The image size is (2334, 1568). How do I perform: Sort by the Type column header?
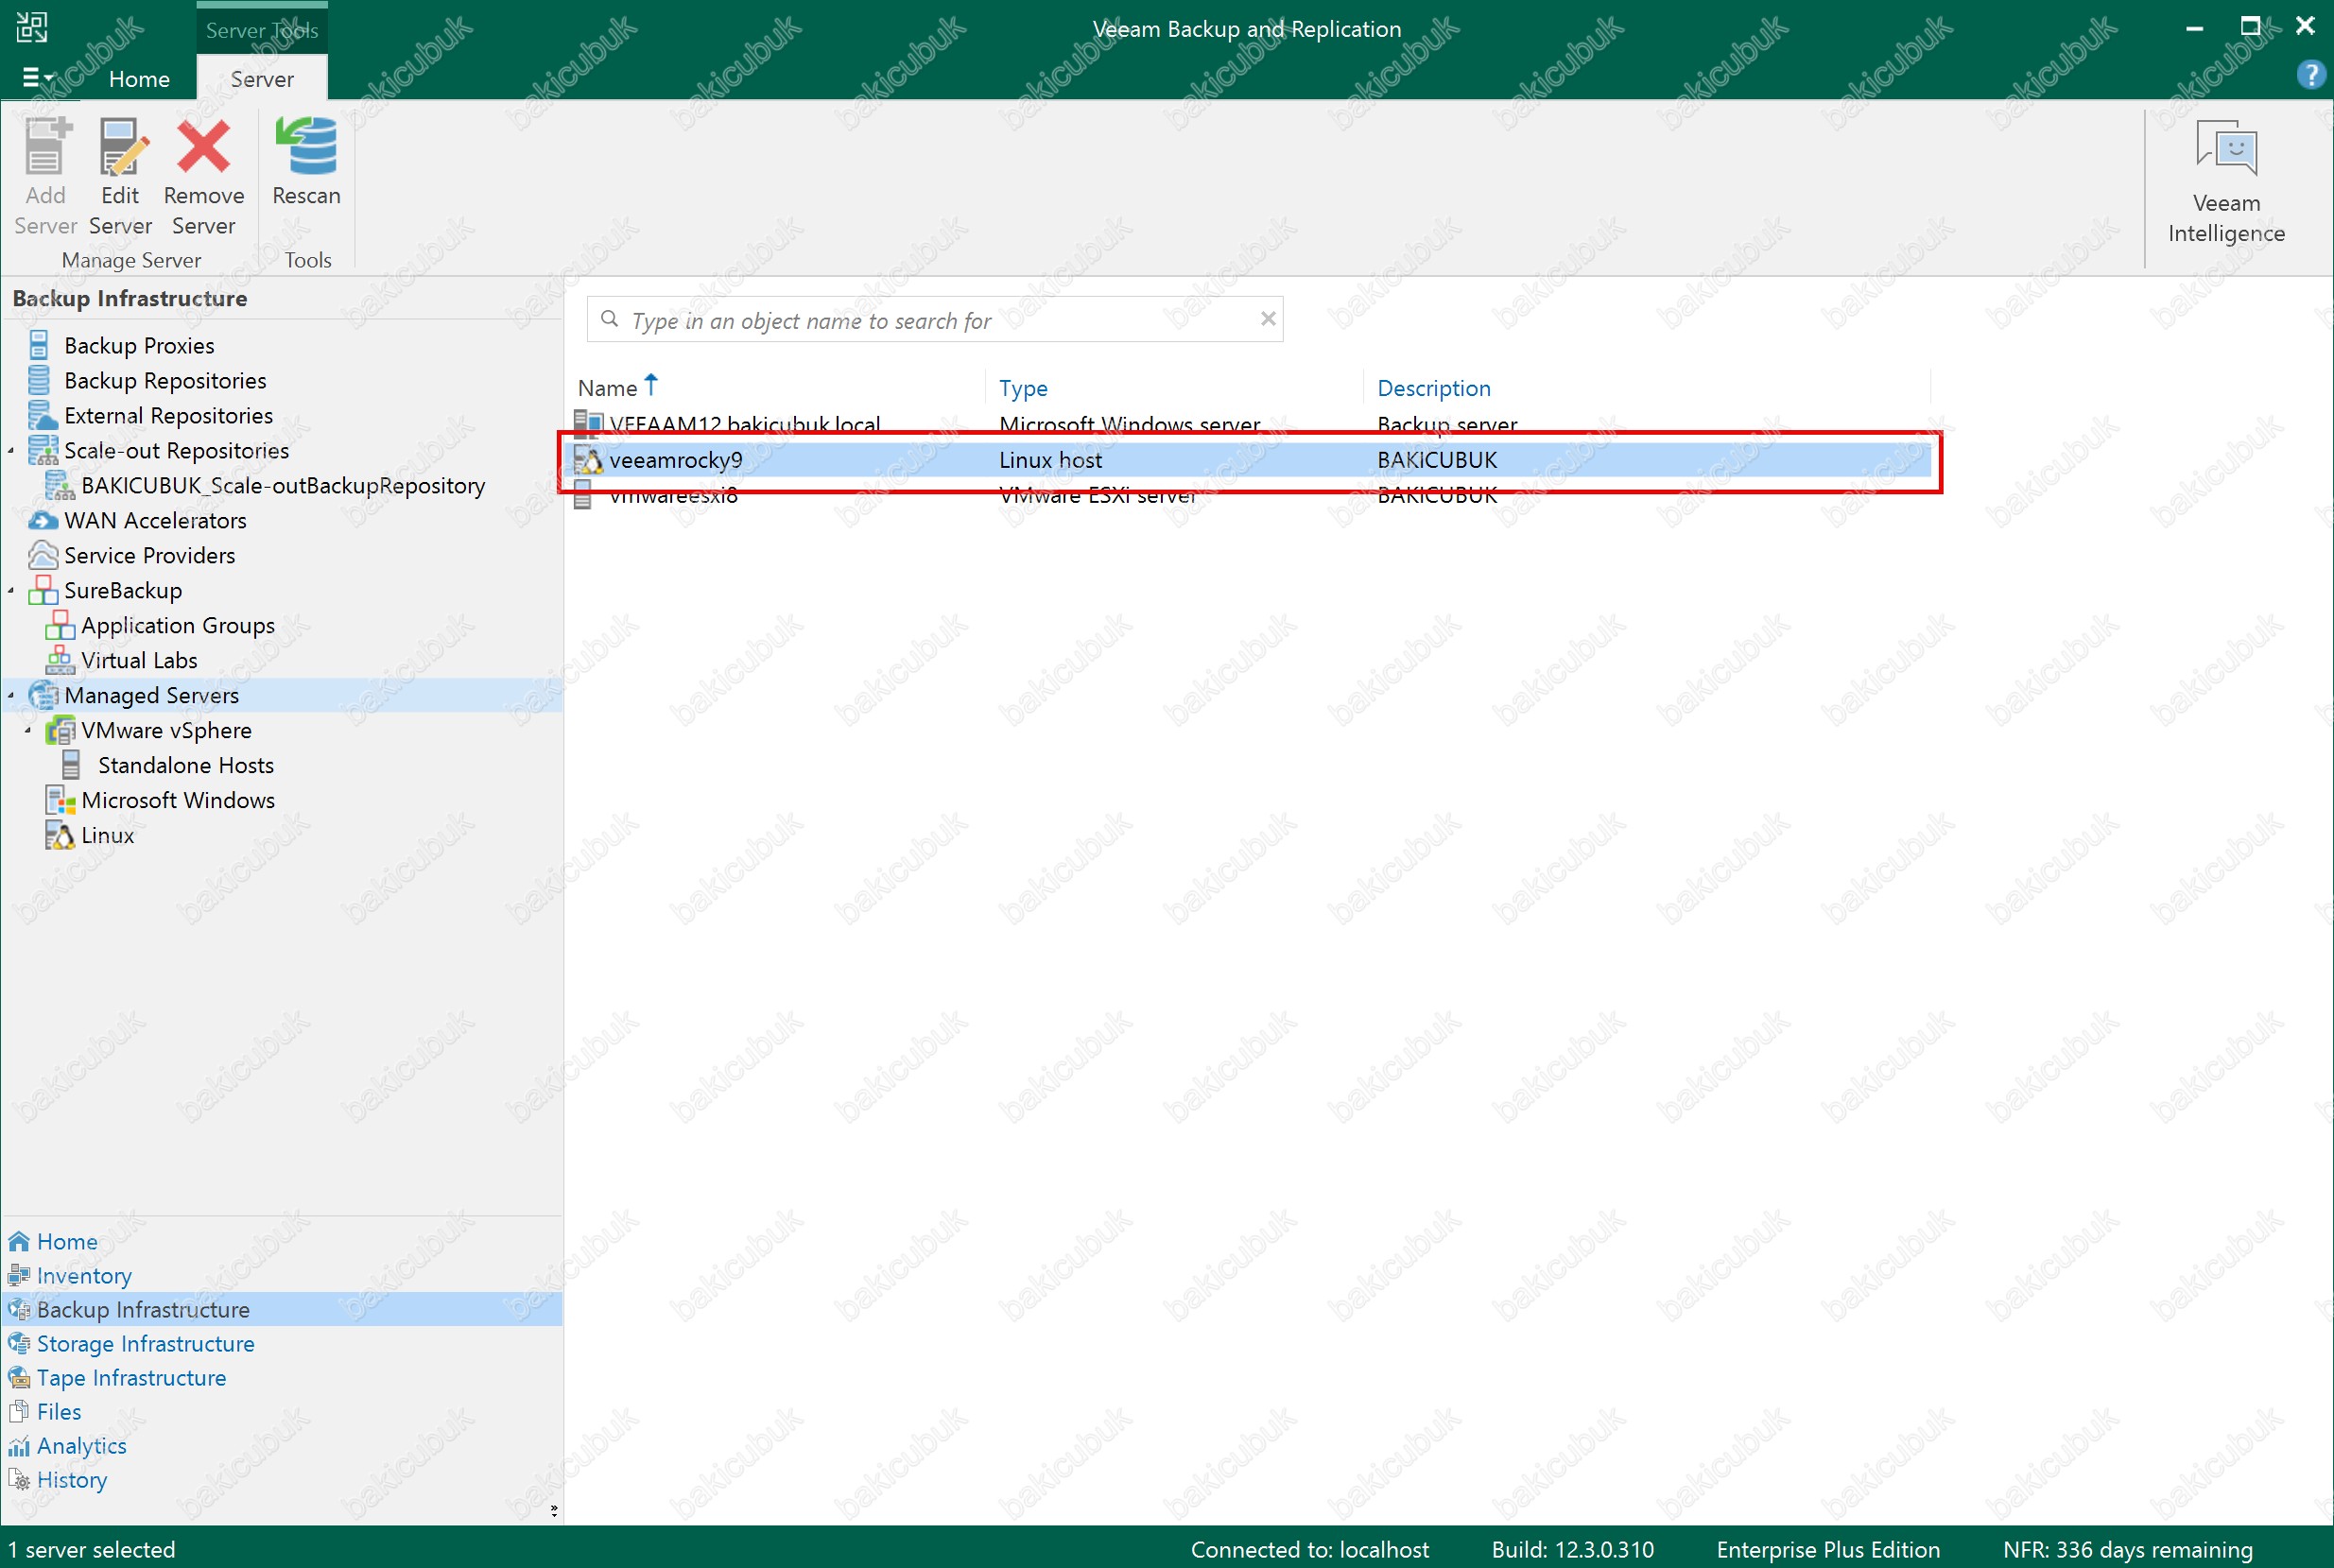coord(1023,388)
